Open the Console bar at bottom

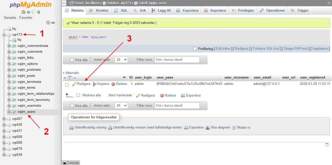pyautogui.click(x=71, y=163)
